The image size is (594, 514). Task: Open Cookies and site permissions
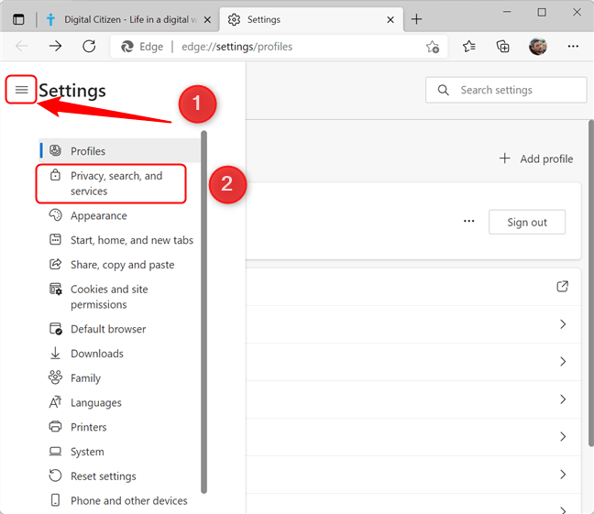click(x=119, y=297)
